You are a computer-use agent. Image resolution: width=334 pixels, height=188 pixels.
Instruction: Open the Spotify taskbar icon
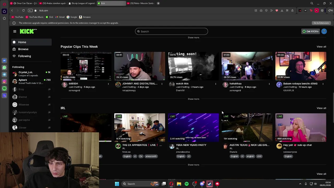tap(187, 184)
